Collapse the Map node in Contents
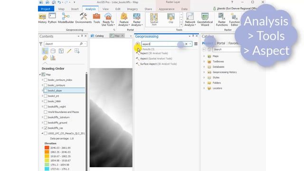Viewport: 304px width, 171px height. click(x=40, y=75)
